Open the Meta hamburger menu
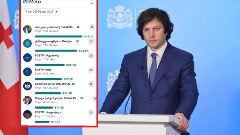The image size is (240, 135). pos(92,2)
